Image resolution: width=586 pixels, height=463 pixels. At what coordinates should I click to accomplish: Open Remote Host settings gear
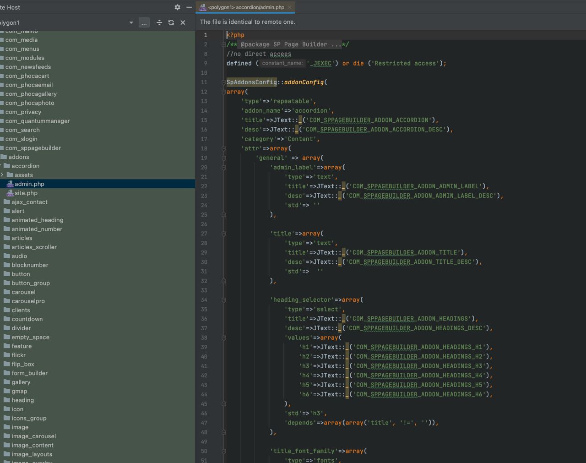click(x=177, y=7)
